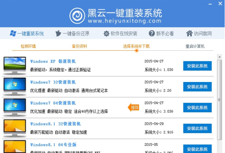The width and height of the screenshot is (225, 153).
Task: Click the vertical scrollbar up arrow
Action: click(x=220, y=56)
